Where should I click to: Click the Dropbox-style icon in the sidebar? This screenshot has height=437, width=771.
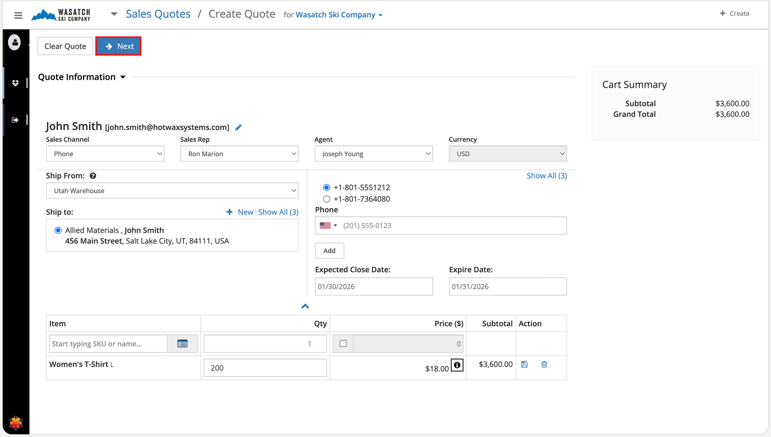point(16,83)
